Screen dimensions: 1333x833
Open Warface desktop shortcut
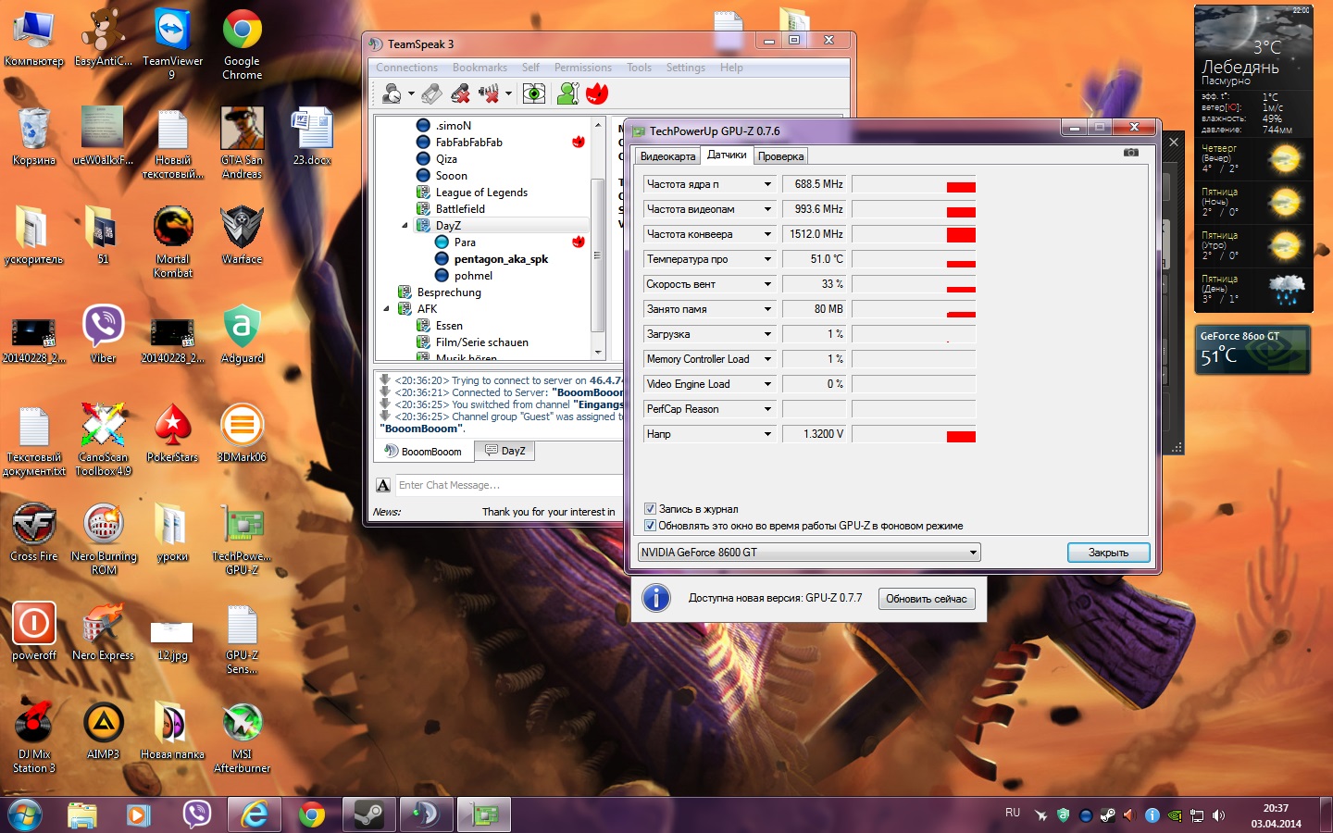242,235
